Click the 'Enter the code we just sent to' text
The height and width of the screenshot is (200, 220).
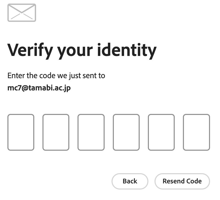pyautogui.click(x=56, y=76)
